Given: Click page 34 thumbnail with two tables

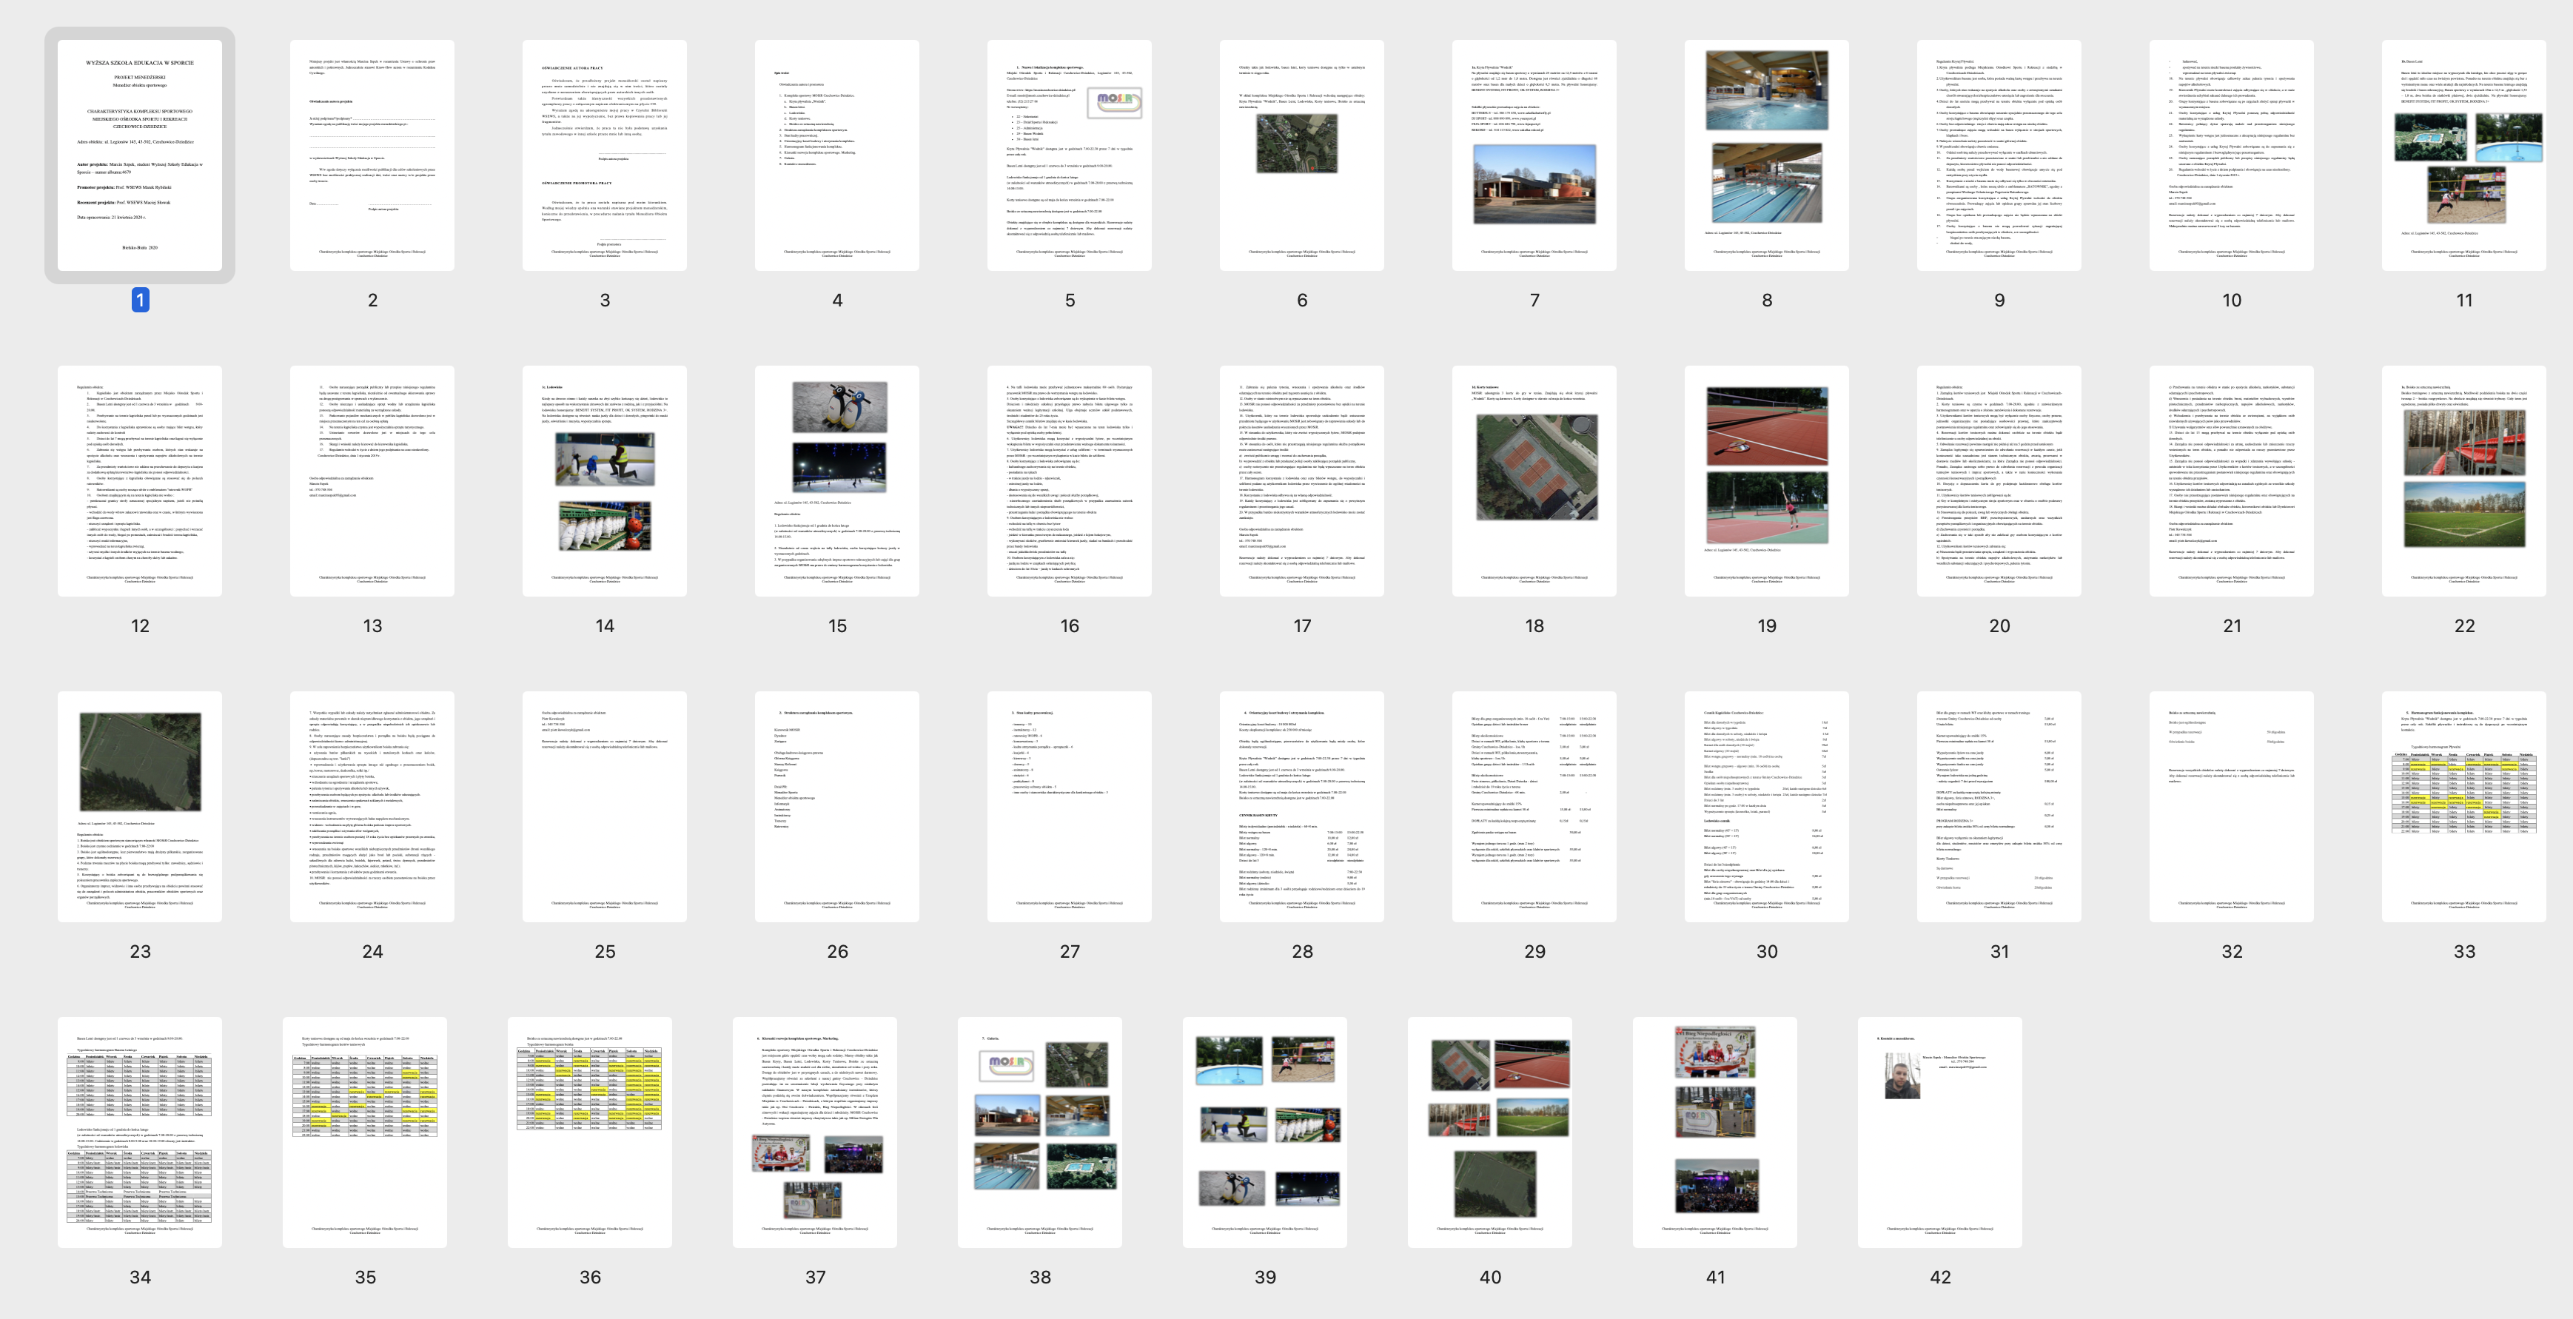Looking at the screenshot, I should (140, 1131).
